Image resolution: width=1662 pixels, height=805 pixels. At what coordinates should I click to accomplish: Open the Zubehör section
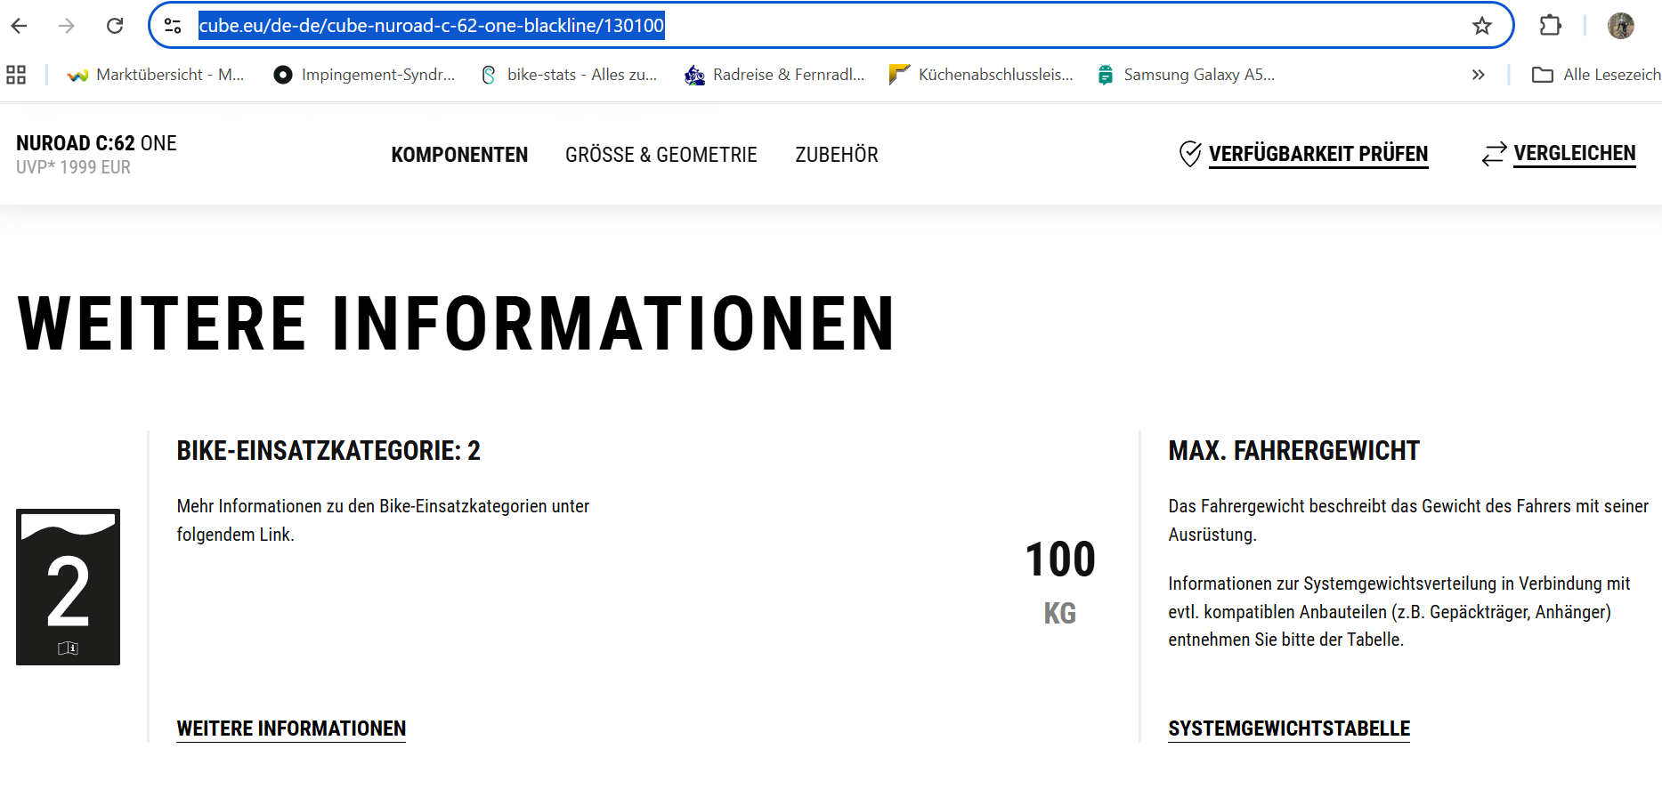point(836,155)
